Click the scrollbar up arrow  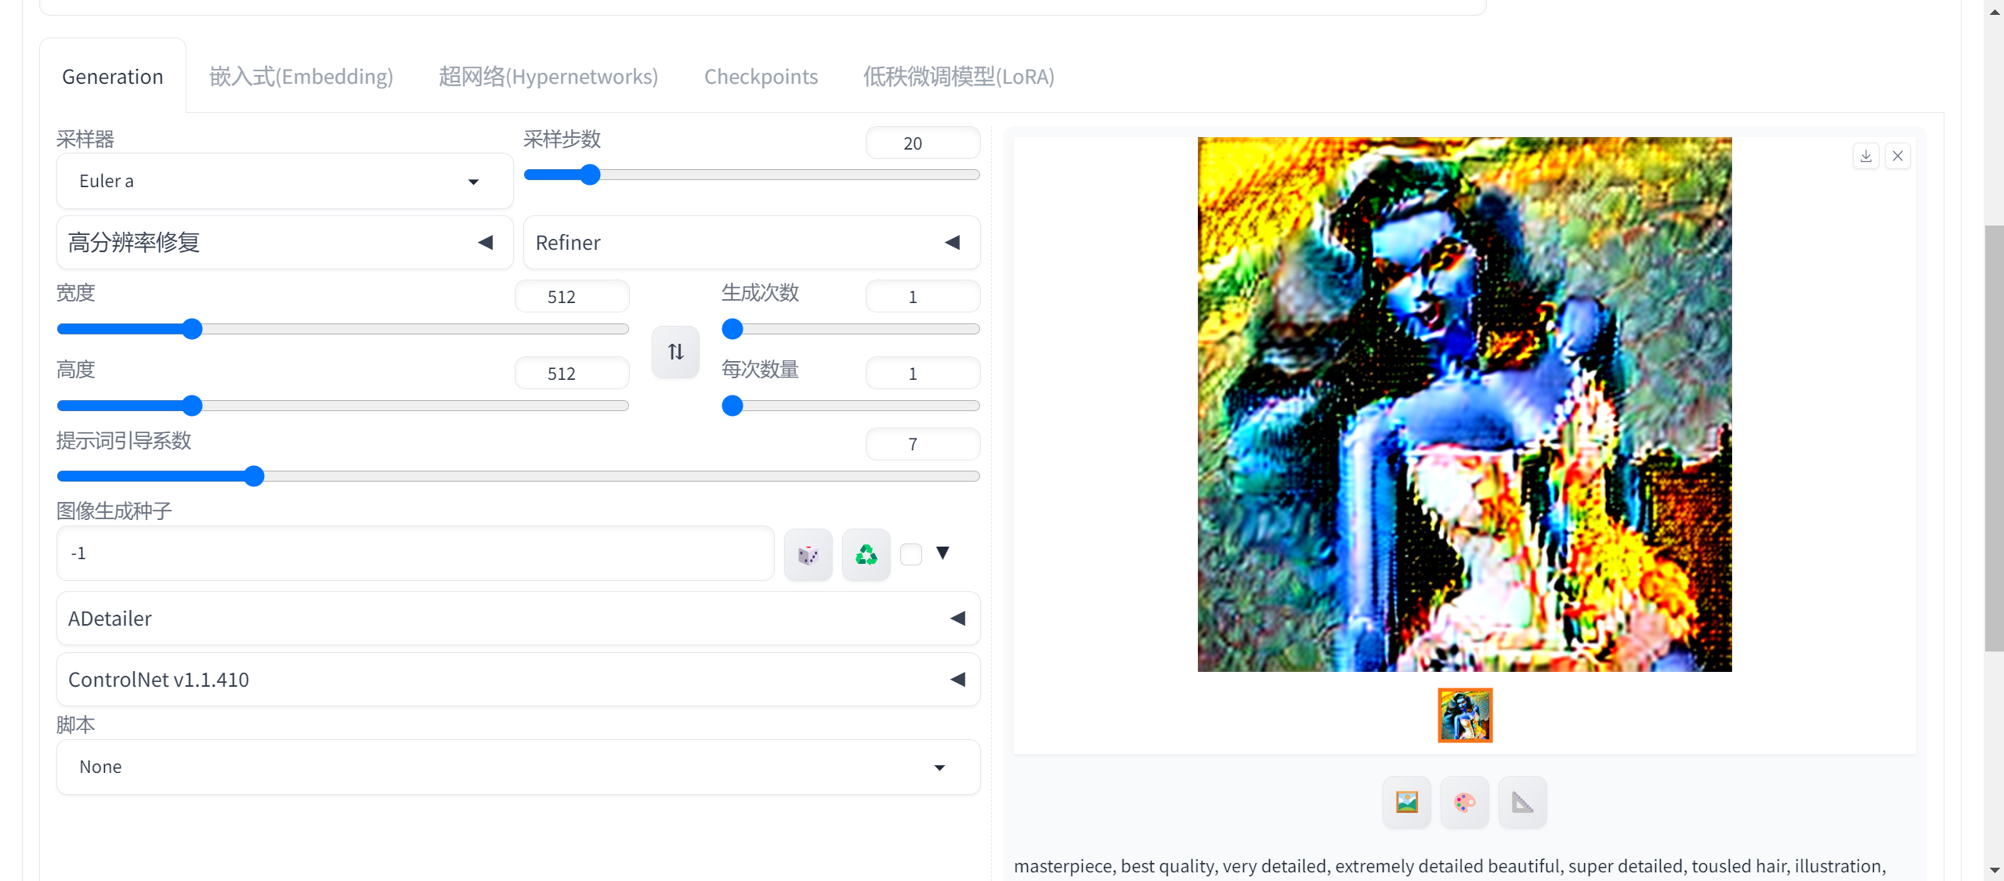click(x=1994, y=12)
